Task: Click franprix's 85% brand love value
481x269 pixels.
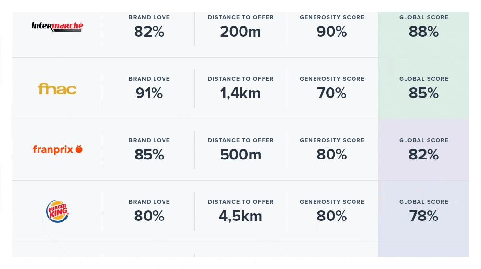Action: (149, 155)
